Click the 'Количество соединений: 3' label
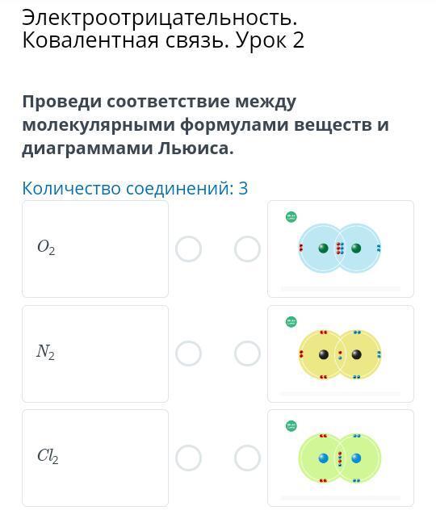Viewport: 436px width, 523px height. click(135, 188)
